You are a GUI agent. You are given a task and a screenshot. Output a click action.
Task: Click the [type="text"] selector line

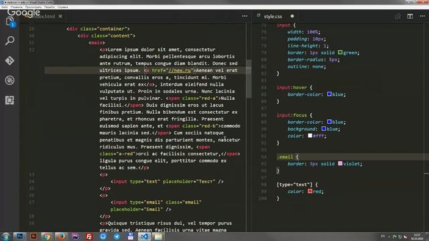[297, 185]
